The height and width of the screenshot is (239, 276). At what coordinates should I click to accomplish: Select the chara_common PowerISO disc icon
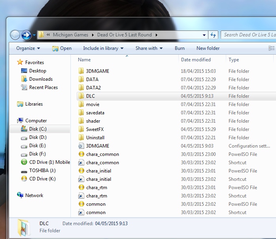click(81, 154)
